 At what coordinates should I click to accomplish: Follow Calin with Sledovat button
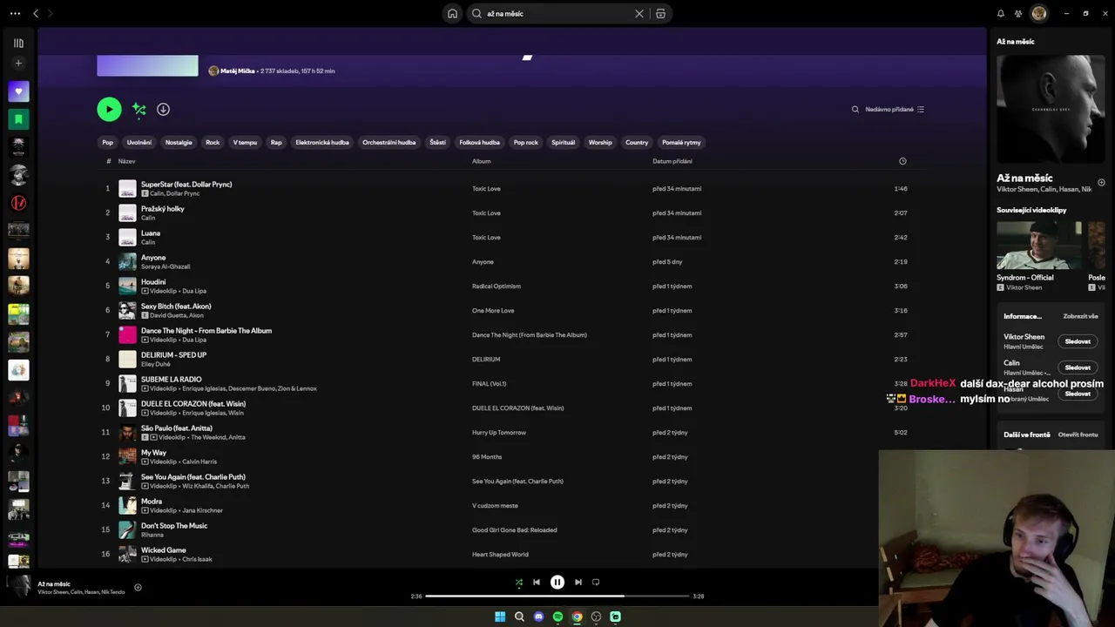point(1078,367)
